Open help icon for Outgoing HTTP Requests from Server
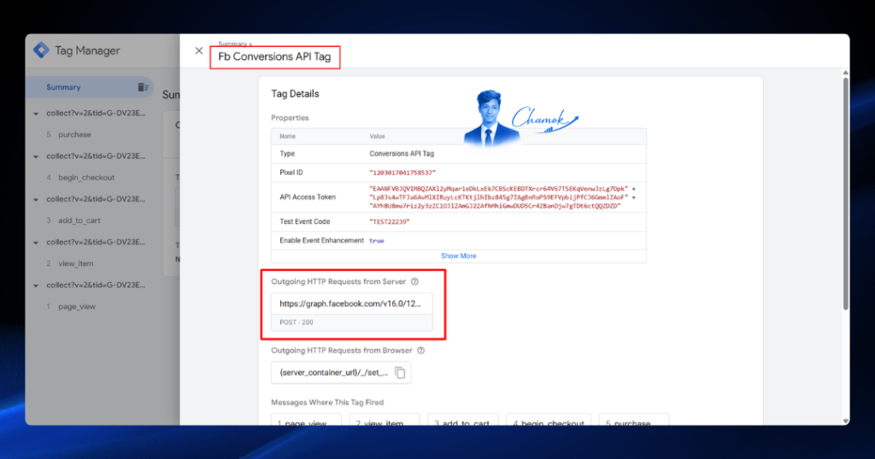The image size is (875, 459). pos(414,281)
